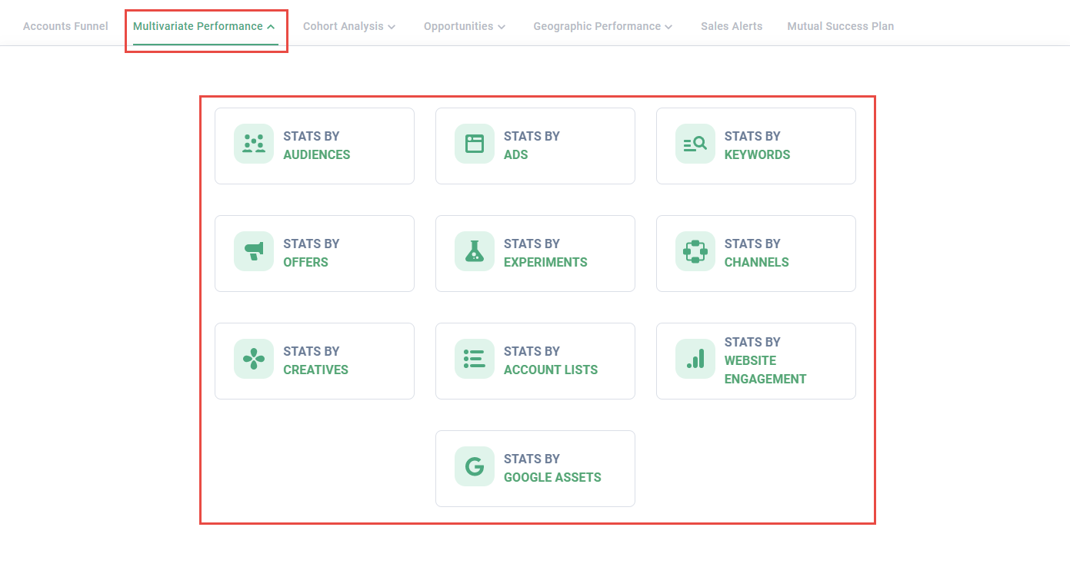Screen dimensions: 1070x567
Task: Open the Stats by Website Engagement text
Action: pos(765,360)
